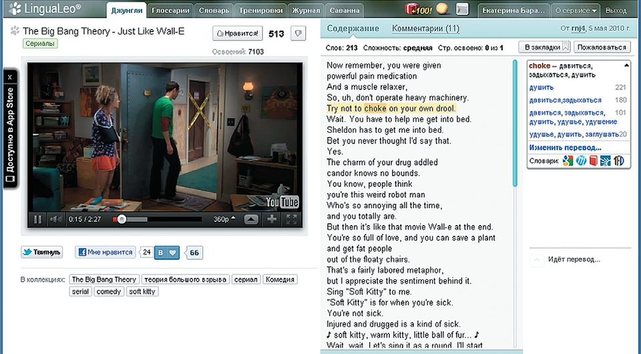Expand the О сервисе dropdown menu
Viewport: 641px width, 354px height.
[x=576, y=11]
